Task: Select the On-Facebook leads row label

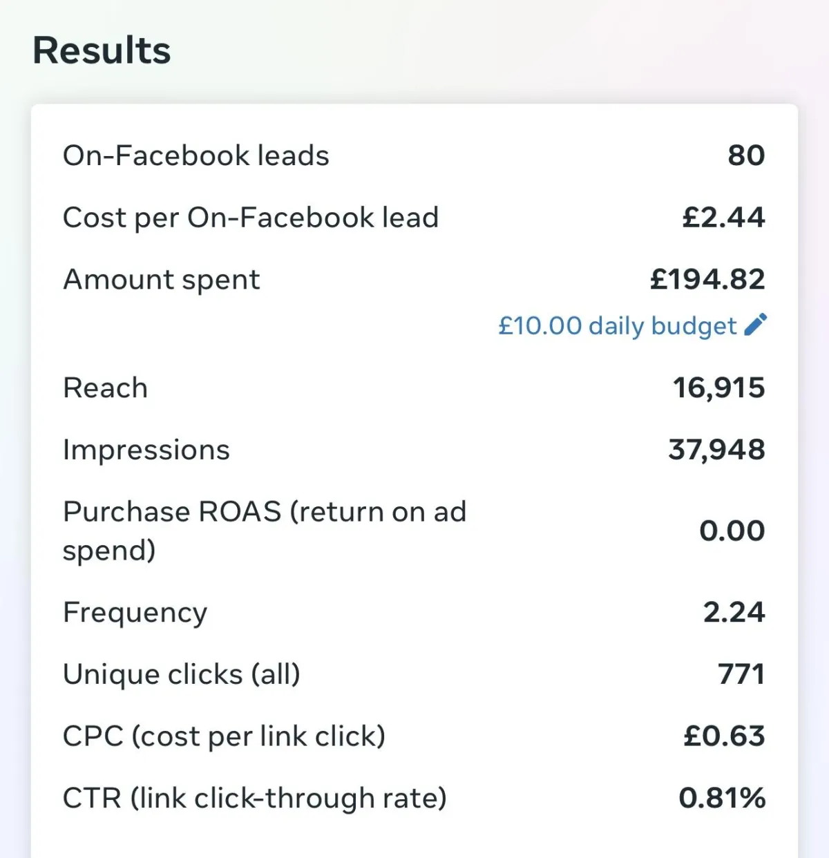Action: pos(196,155)
